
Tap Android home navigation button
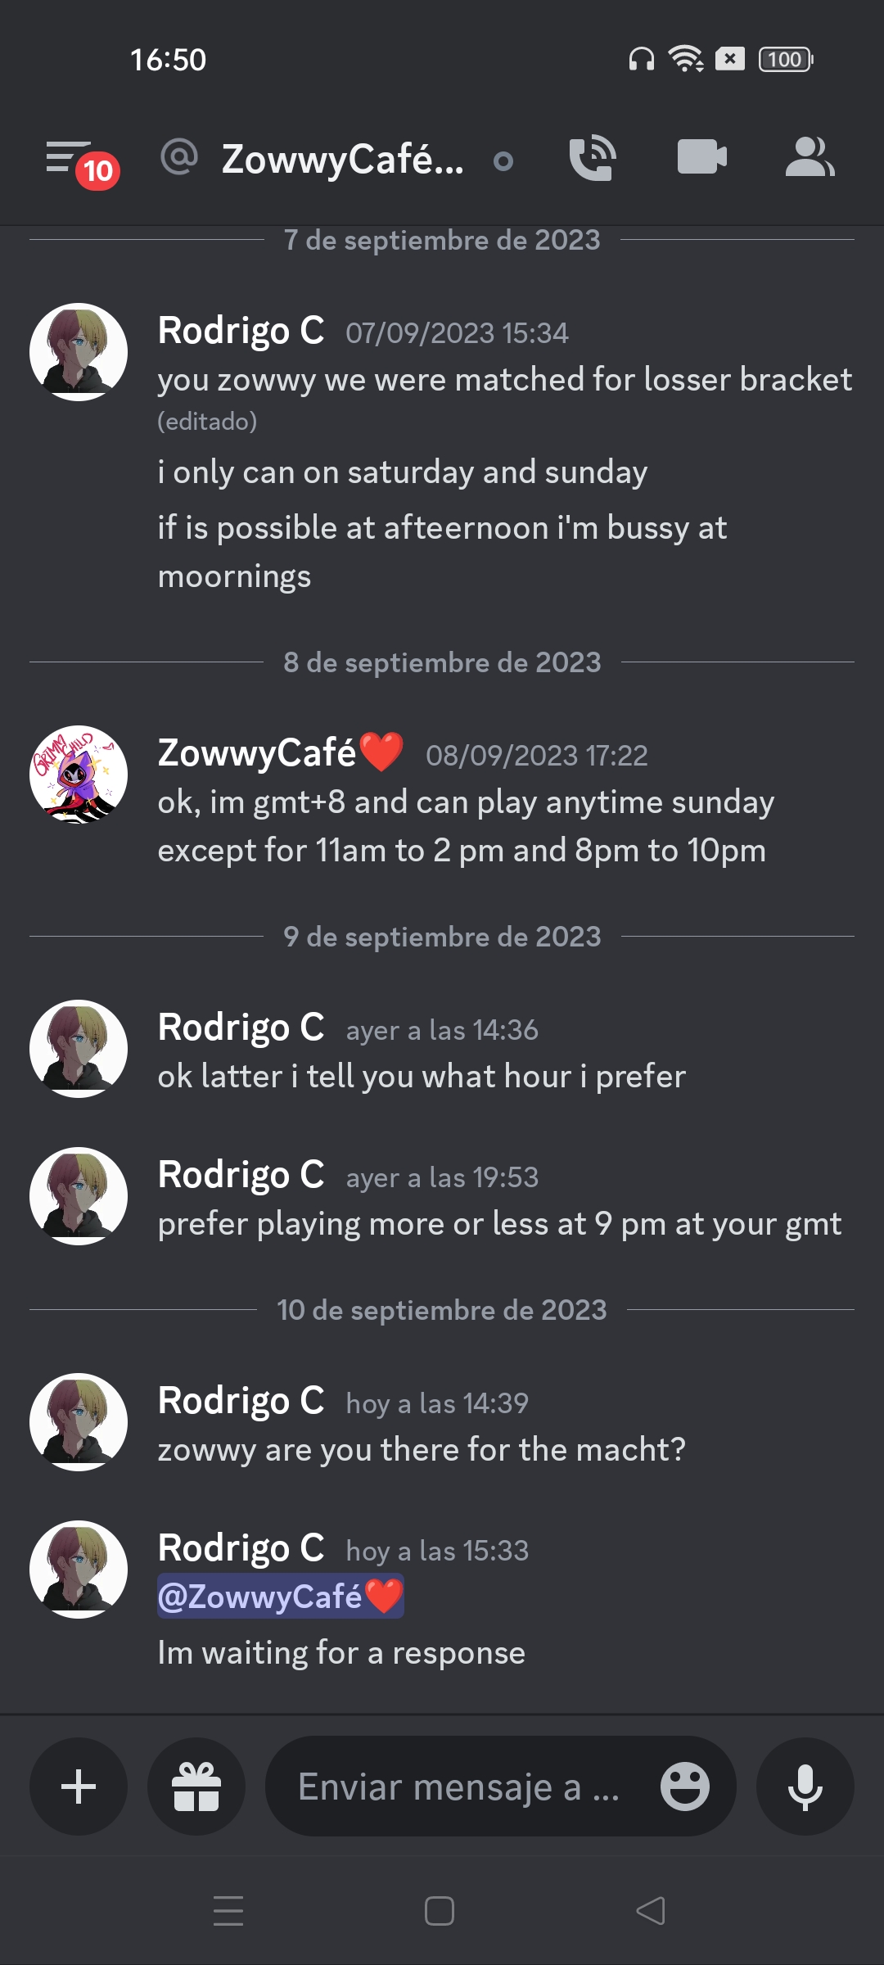click(x=440, y=1911)
